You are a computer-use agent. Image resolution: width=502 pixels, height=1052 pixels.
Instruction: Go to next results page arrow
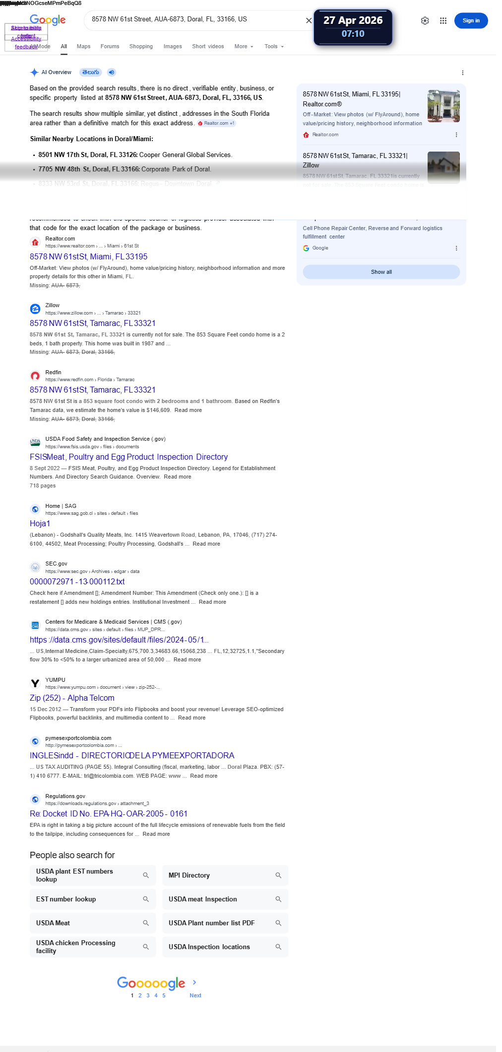(x=194, y=982)
